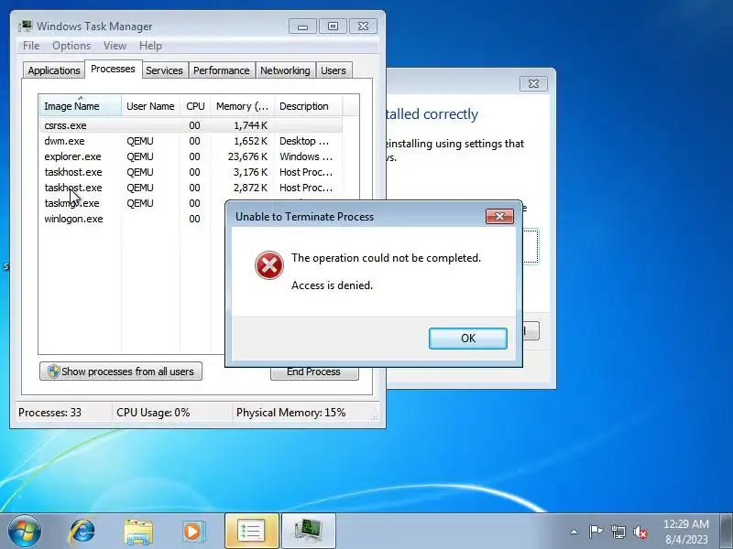Select the dwm.exe process row
The height and width of the screenshot is (549, 733).
[191, 141]
